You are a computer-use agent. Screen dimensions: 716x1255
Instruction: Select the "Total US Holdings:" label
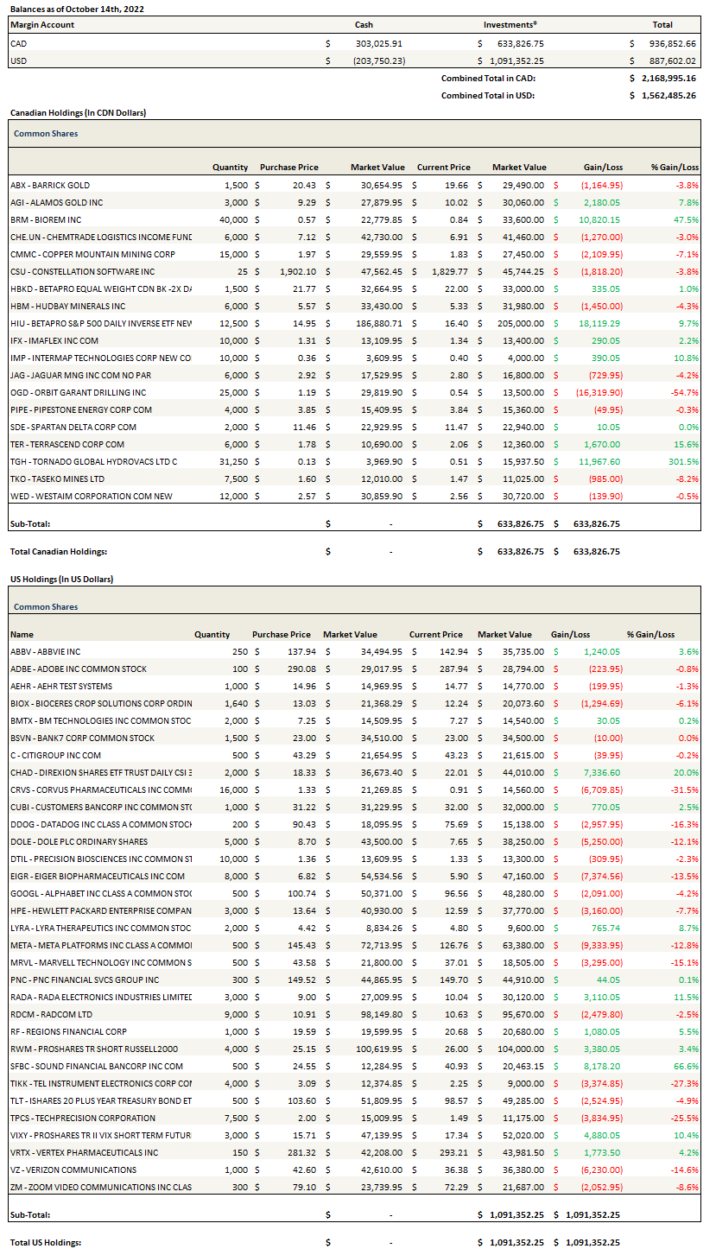[x=46, y=1242]
